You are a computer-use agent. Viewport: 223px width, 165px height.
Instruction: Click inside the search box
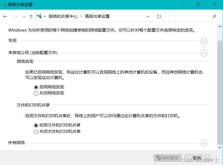pos(194,16)
